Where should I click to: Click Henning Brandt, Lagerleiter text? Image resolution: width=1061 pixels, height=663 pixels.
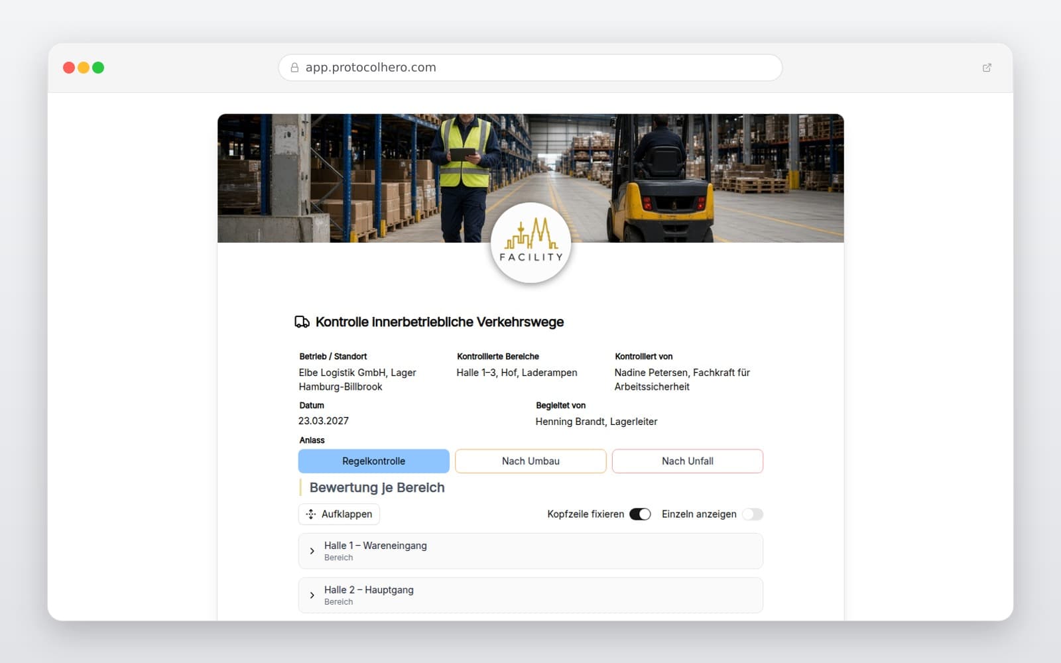point(597,422)
